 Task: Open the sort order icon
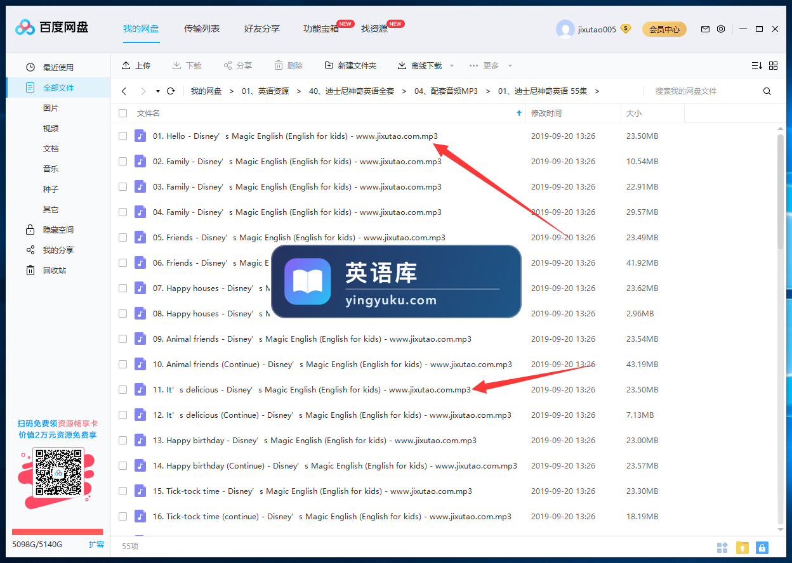(x=756, y=65)
